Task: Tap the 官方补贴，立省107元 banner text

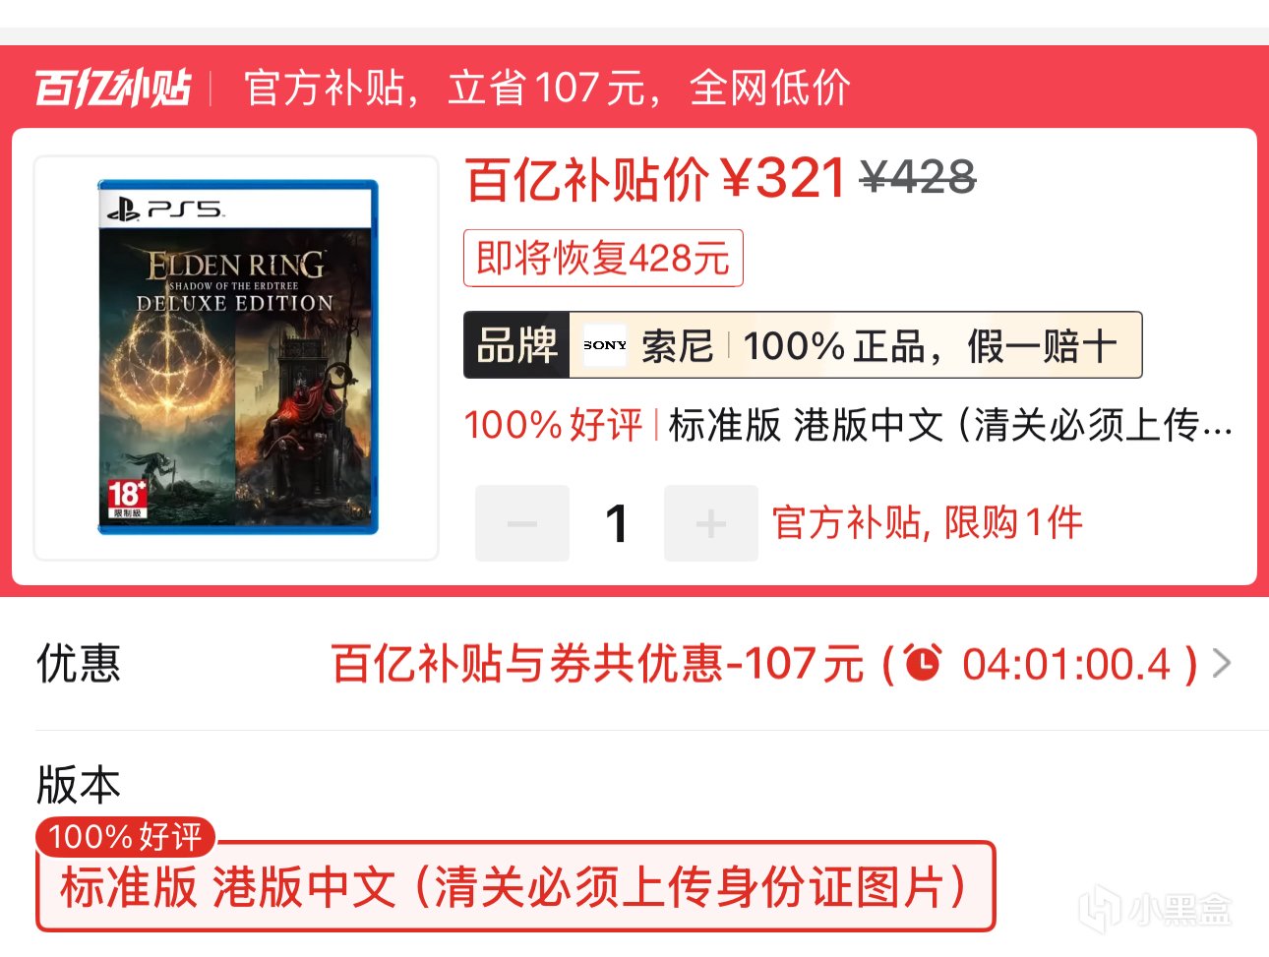Action: pyautogui.click(x=547, y=88)
